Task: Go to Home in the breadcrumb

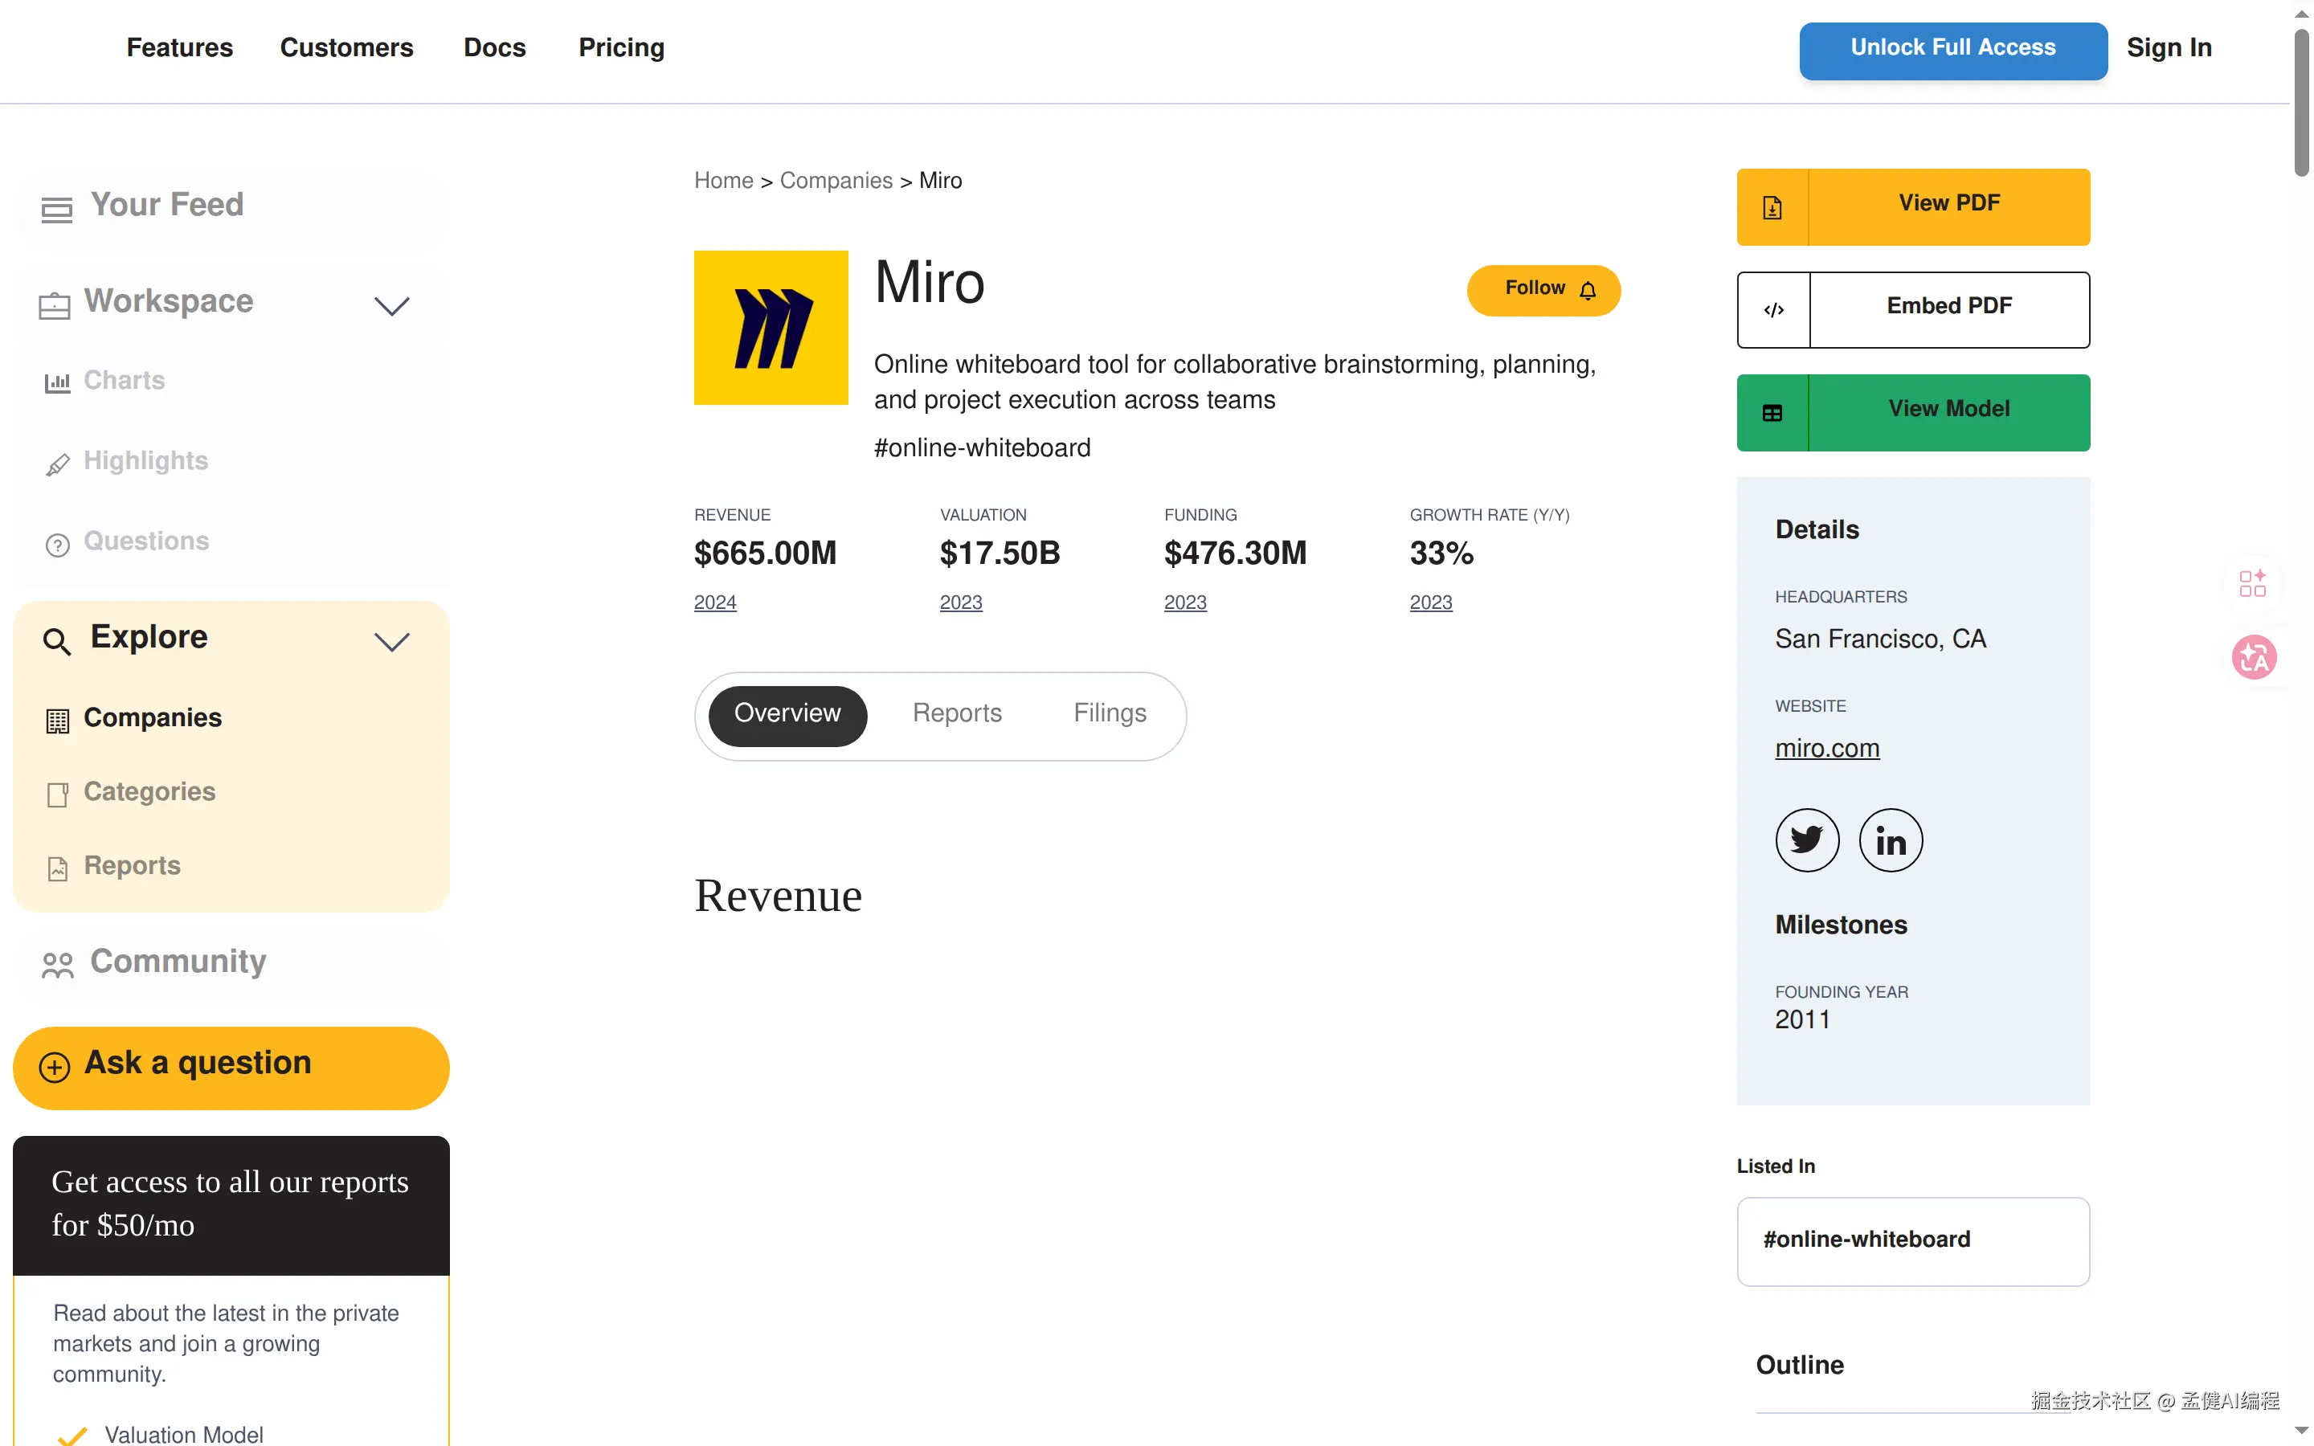Action: pos(723,181)
